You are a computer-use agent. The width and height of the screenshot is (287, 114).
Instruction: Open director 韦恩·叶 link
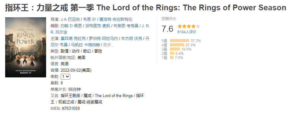[x=90, y=19]
